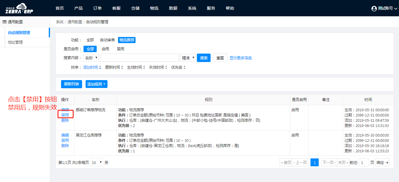Select the 自动审单 function filter
399x182 pixels.
107,40
